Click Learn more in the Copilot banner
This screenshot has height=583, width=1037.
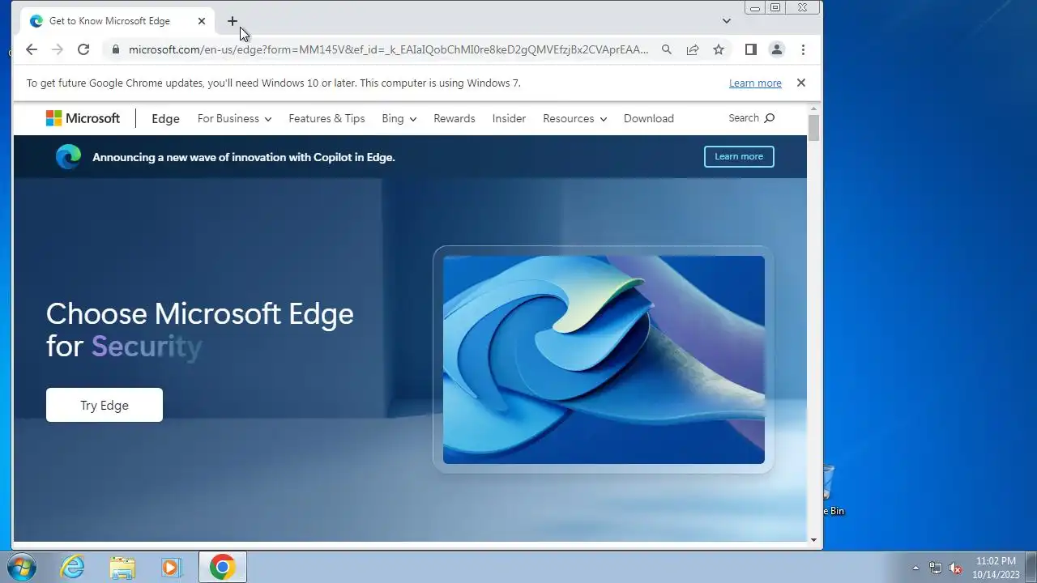click(739, 156)
